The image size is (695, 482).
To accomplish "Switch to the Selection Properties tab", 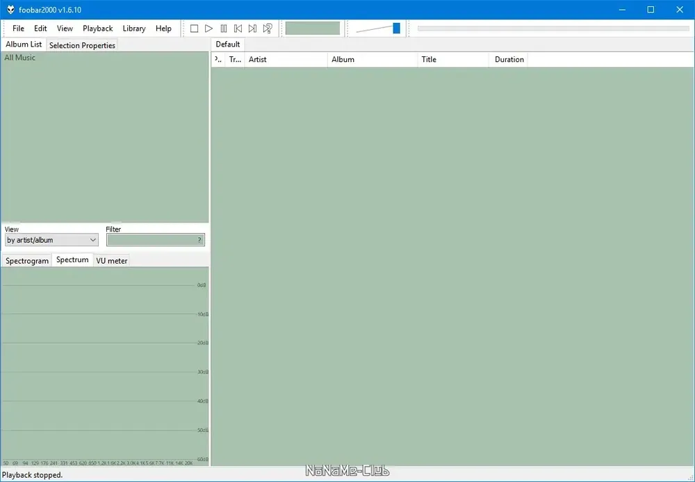I will 82,45.
